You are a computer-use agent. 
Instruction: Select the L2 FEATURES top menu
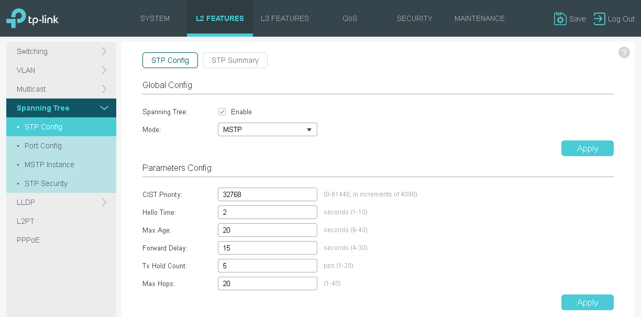tap(220, 18)
